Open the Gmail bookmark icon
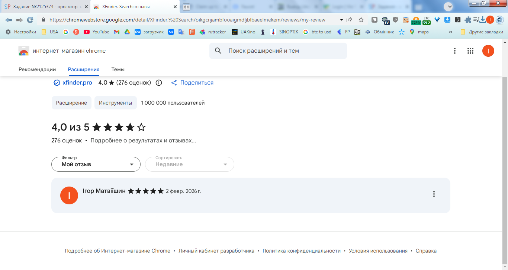The image size is (508, 270). tap(116, 32)
